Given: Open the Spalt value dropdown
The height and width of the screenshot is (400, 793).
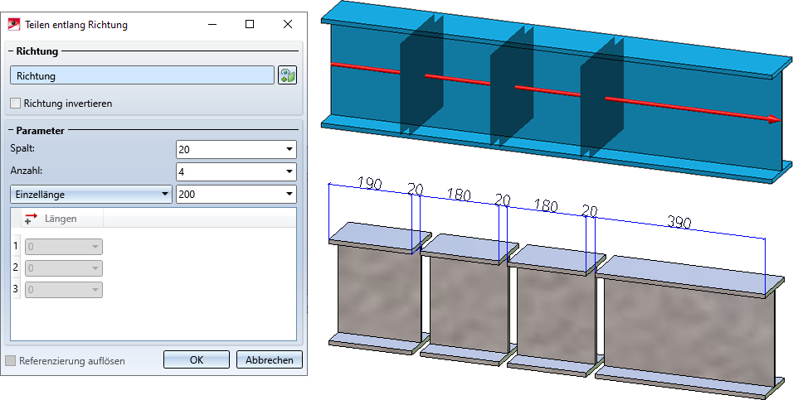Looking at the screenshot, I should pos(289,150).
